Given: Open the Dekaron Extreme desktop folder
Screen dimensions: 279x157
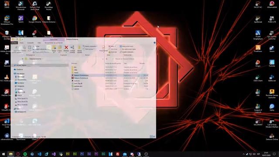Looking at the screenshot, I should [x=48, y=19].
